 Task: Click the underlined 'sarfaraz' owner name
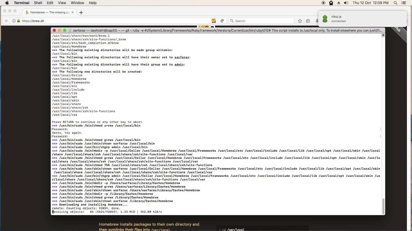[x=182, y=57]
